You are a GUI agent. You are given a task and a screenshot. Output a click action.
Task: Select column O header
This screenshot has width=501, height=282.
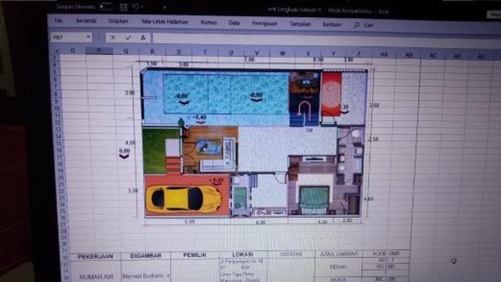tap(73, 50)
